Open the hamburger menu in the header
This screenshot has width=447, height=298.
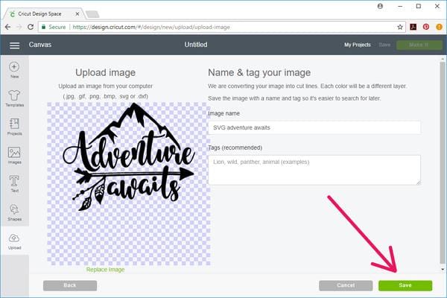pyautogui.click(x=15, y=45)
